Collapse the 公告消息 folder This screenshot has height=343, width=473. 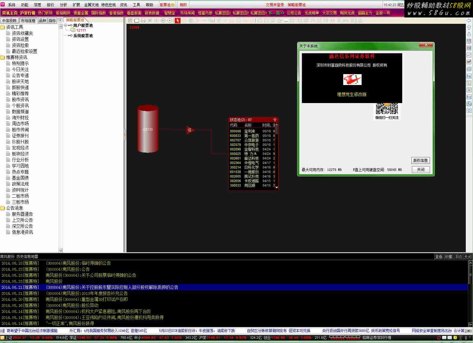tap(3, 208)
